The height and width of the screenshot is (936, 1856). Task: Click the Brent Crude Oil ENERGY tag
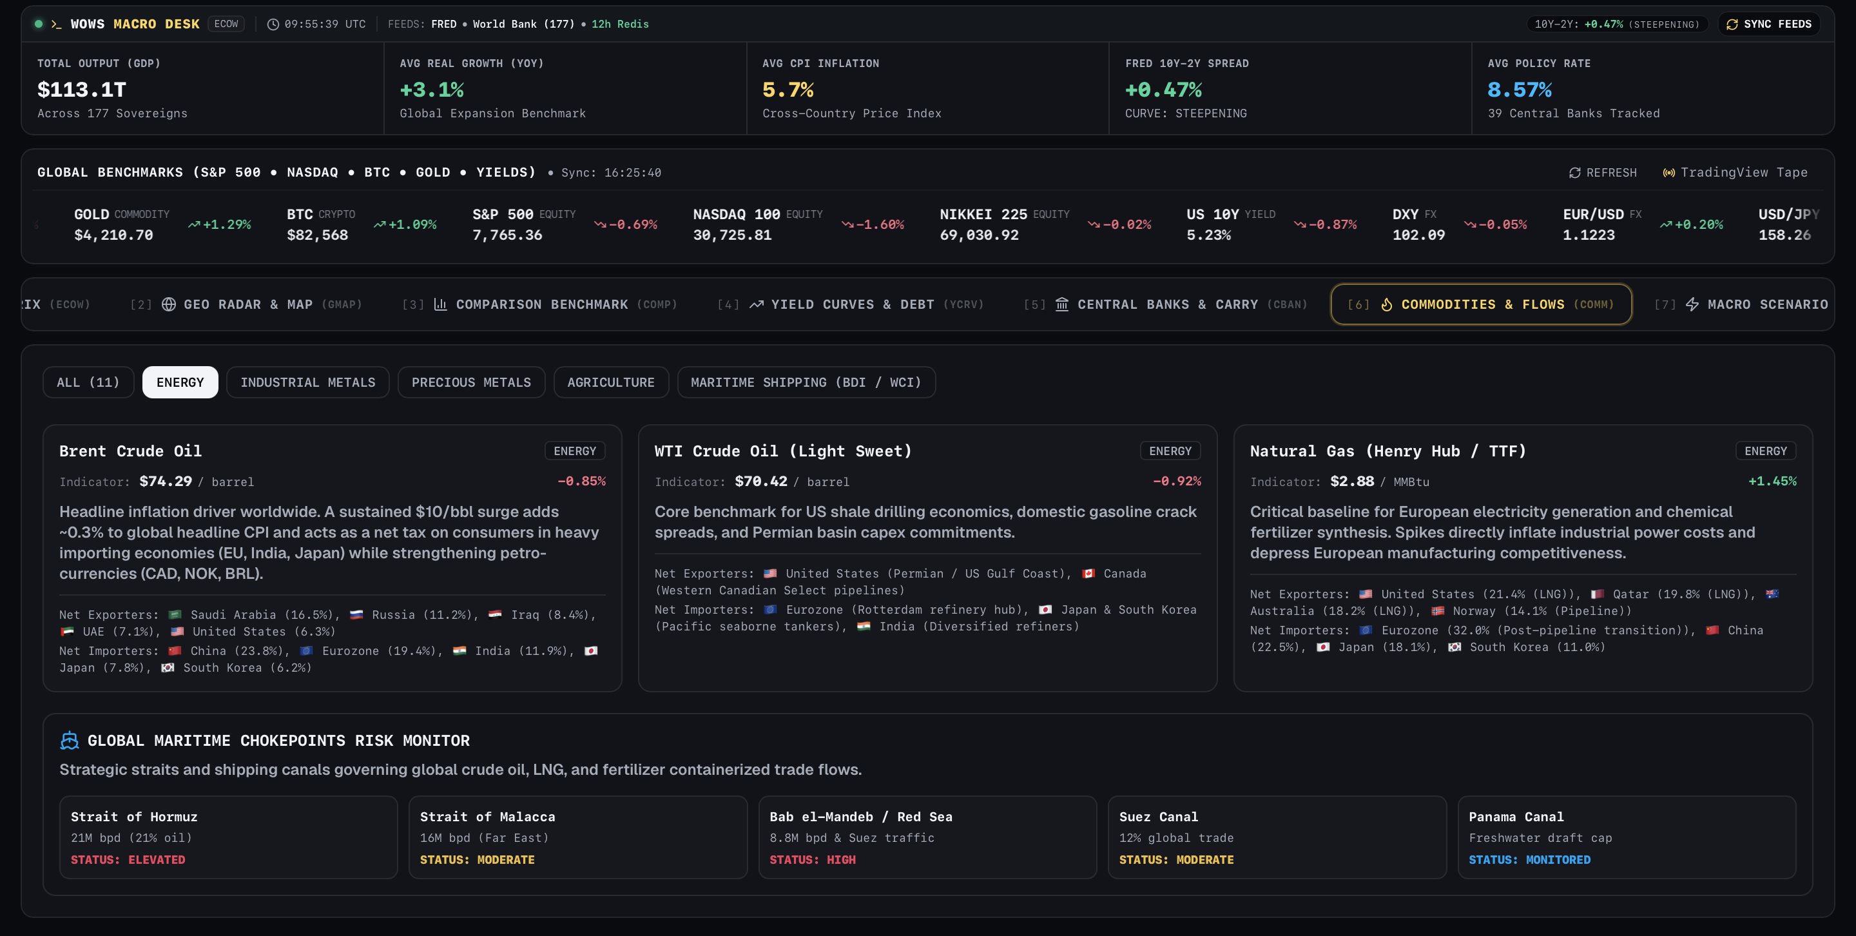point(575,451)
